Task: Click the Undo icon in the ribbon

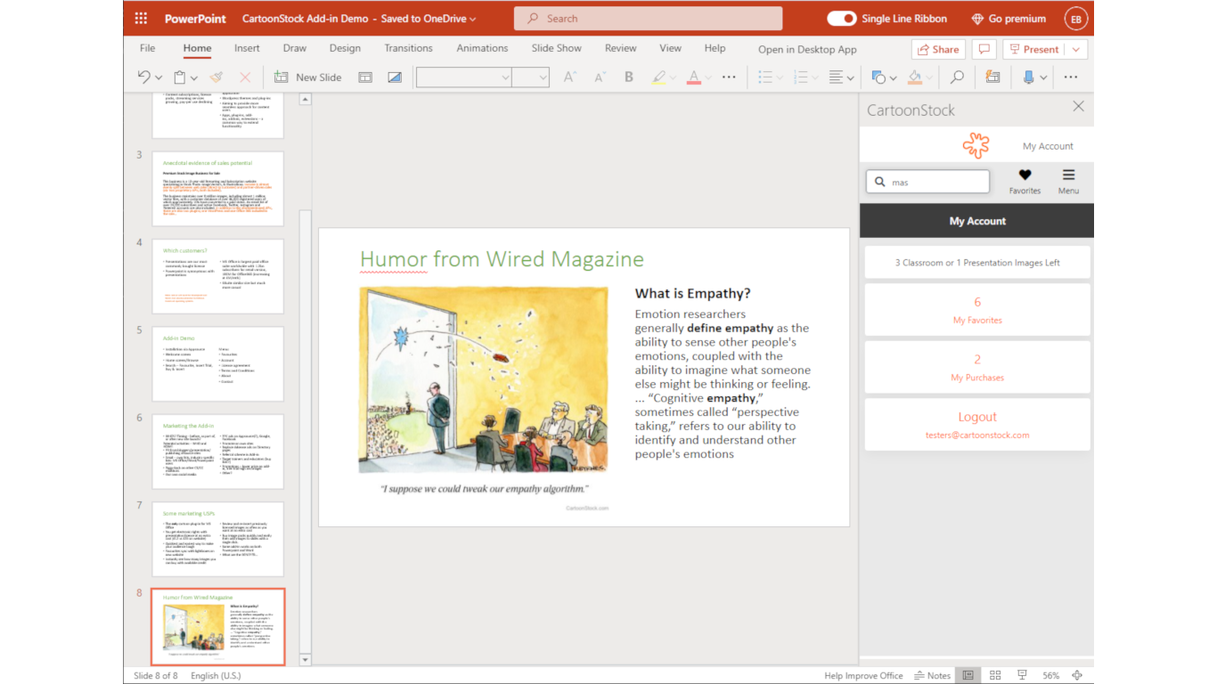Action: (144, 77)
